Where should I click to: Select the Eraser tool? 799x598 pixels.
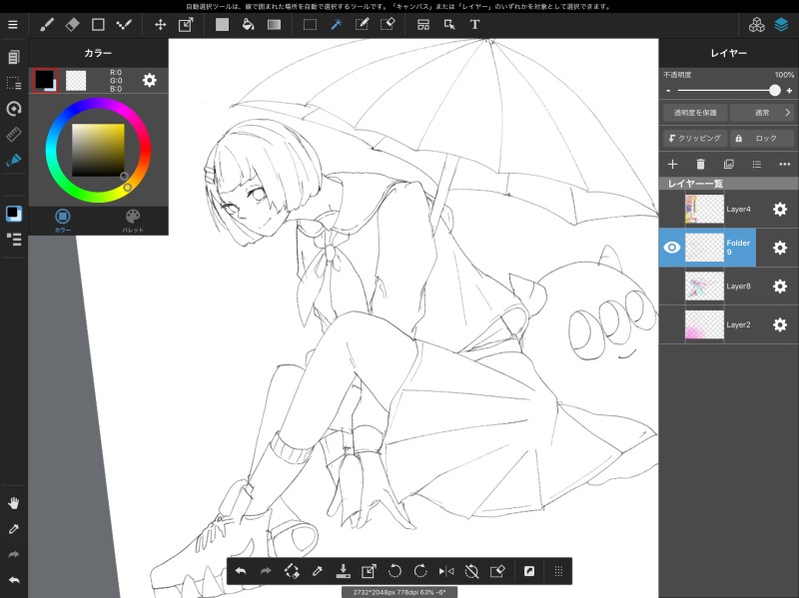[x=72, y=24]
